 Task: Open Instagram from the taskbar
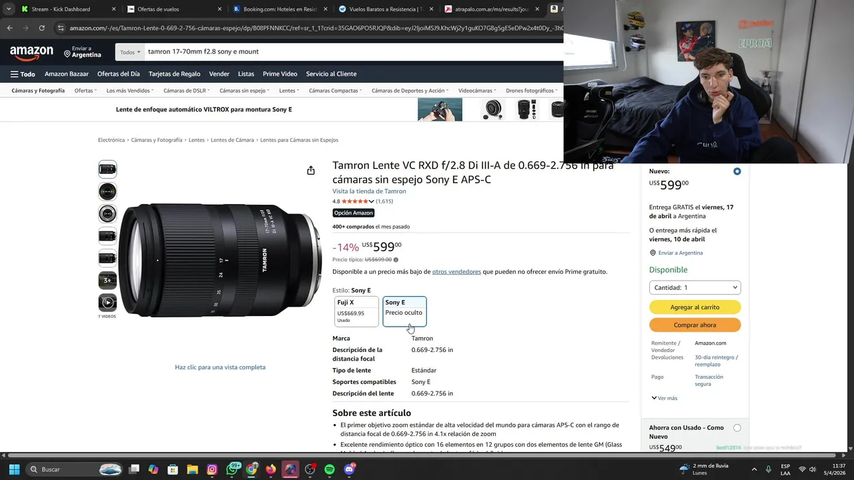[x=212, y=469]
